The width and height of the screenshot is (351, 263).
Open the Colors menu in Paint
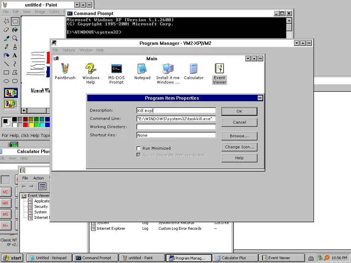(54, 12)
